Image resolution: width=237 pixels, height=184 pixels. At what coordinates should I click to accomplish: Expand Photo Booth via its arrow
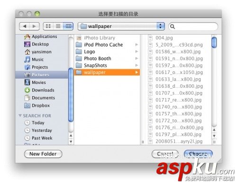pos(137,58)
